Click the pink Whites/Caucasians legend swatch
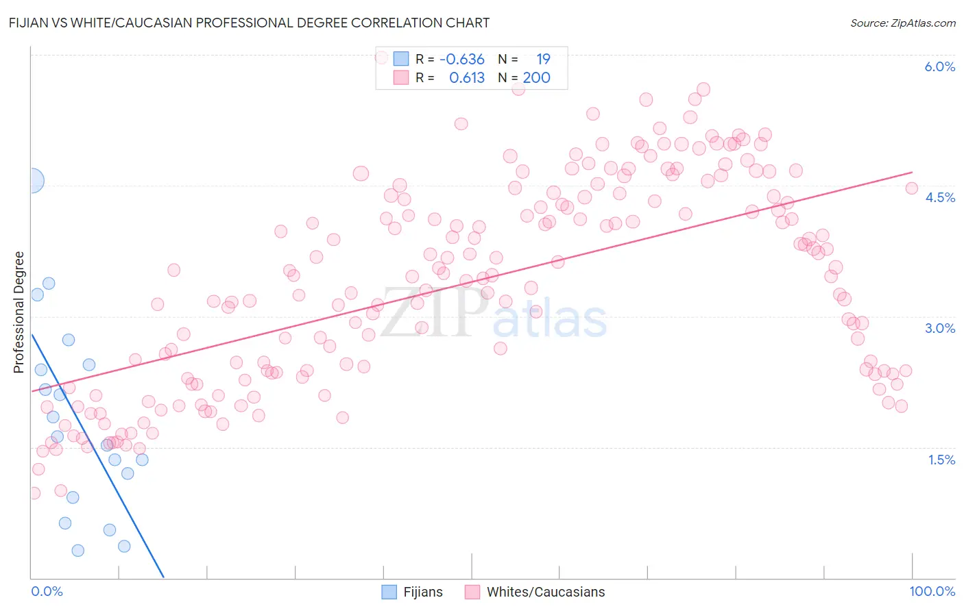Image resolution: width=964 pixels, height=611 pixels. tap(472, 592)
